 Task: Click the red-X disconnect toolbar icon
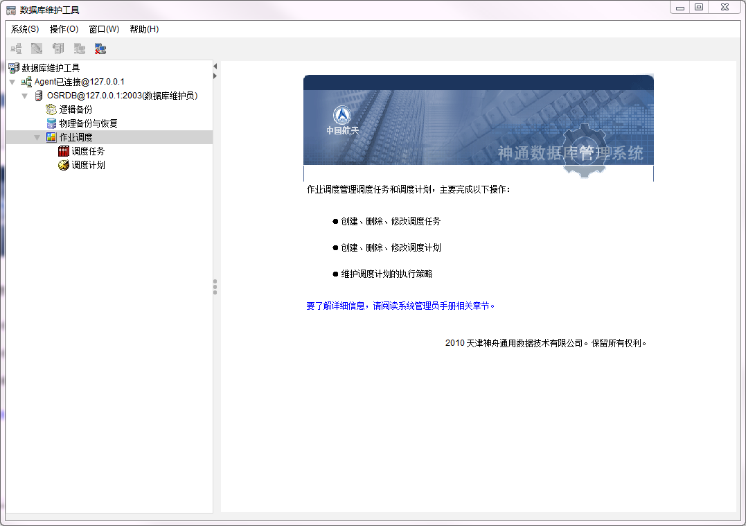pos(100,49)
